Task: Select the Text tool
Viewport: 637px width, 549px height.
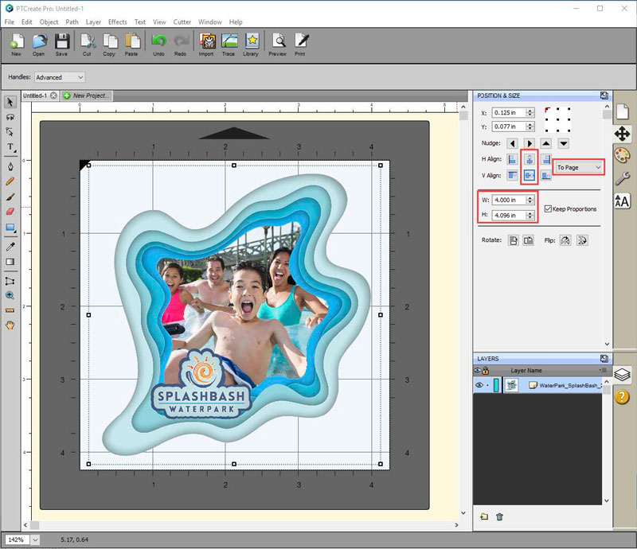Action: (x=10, y=147)
